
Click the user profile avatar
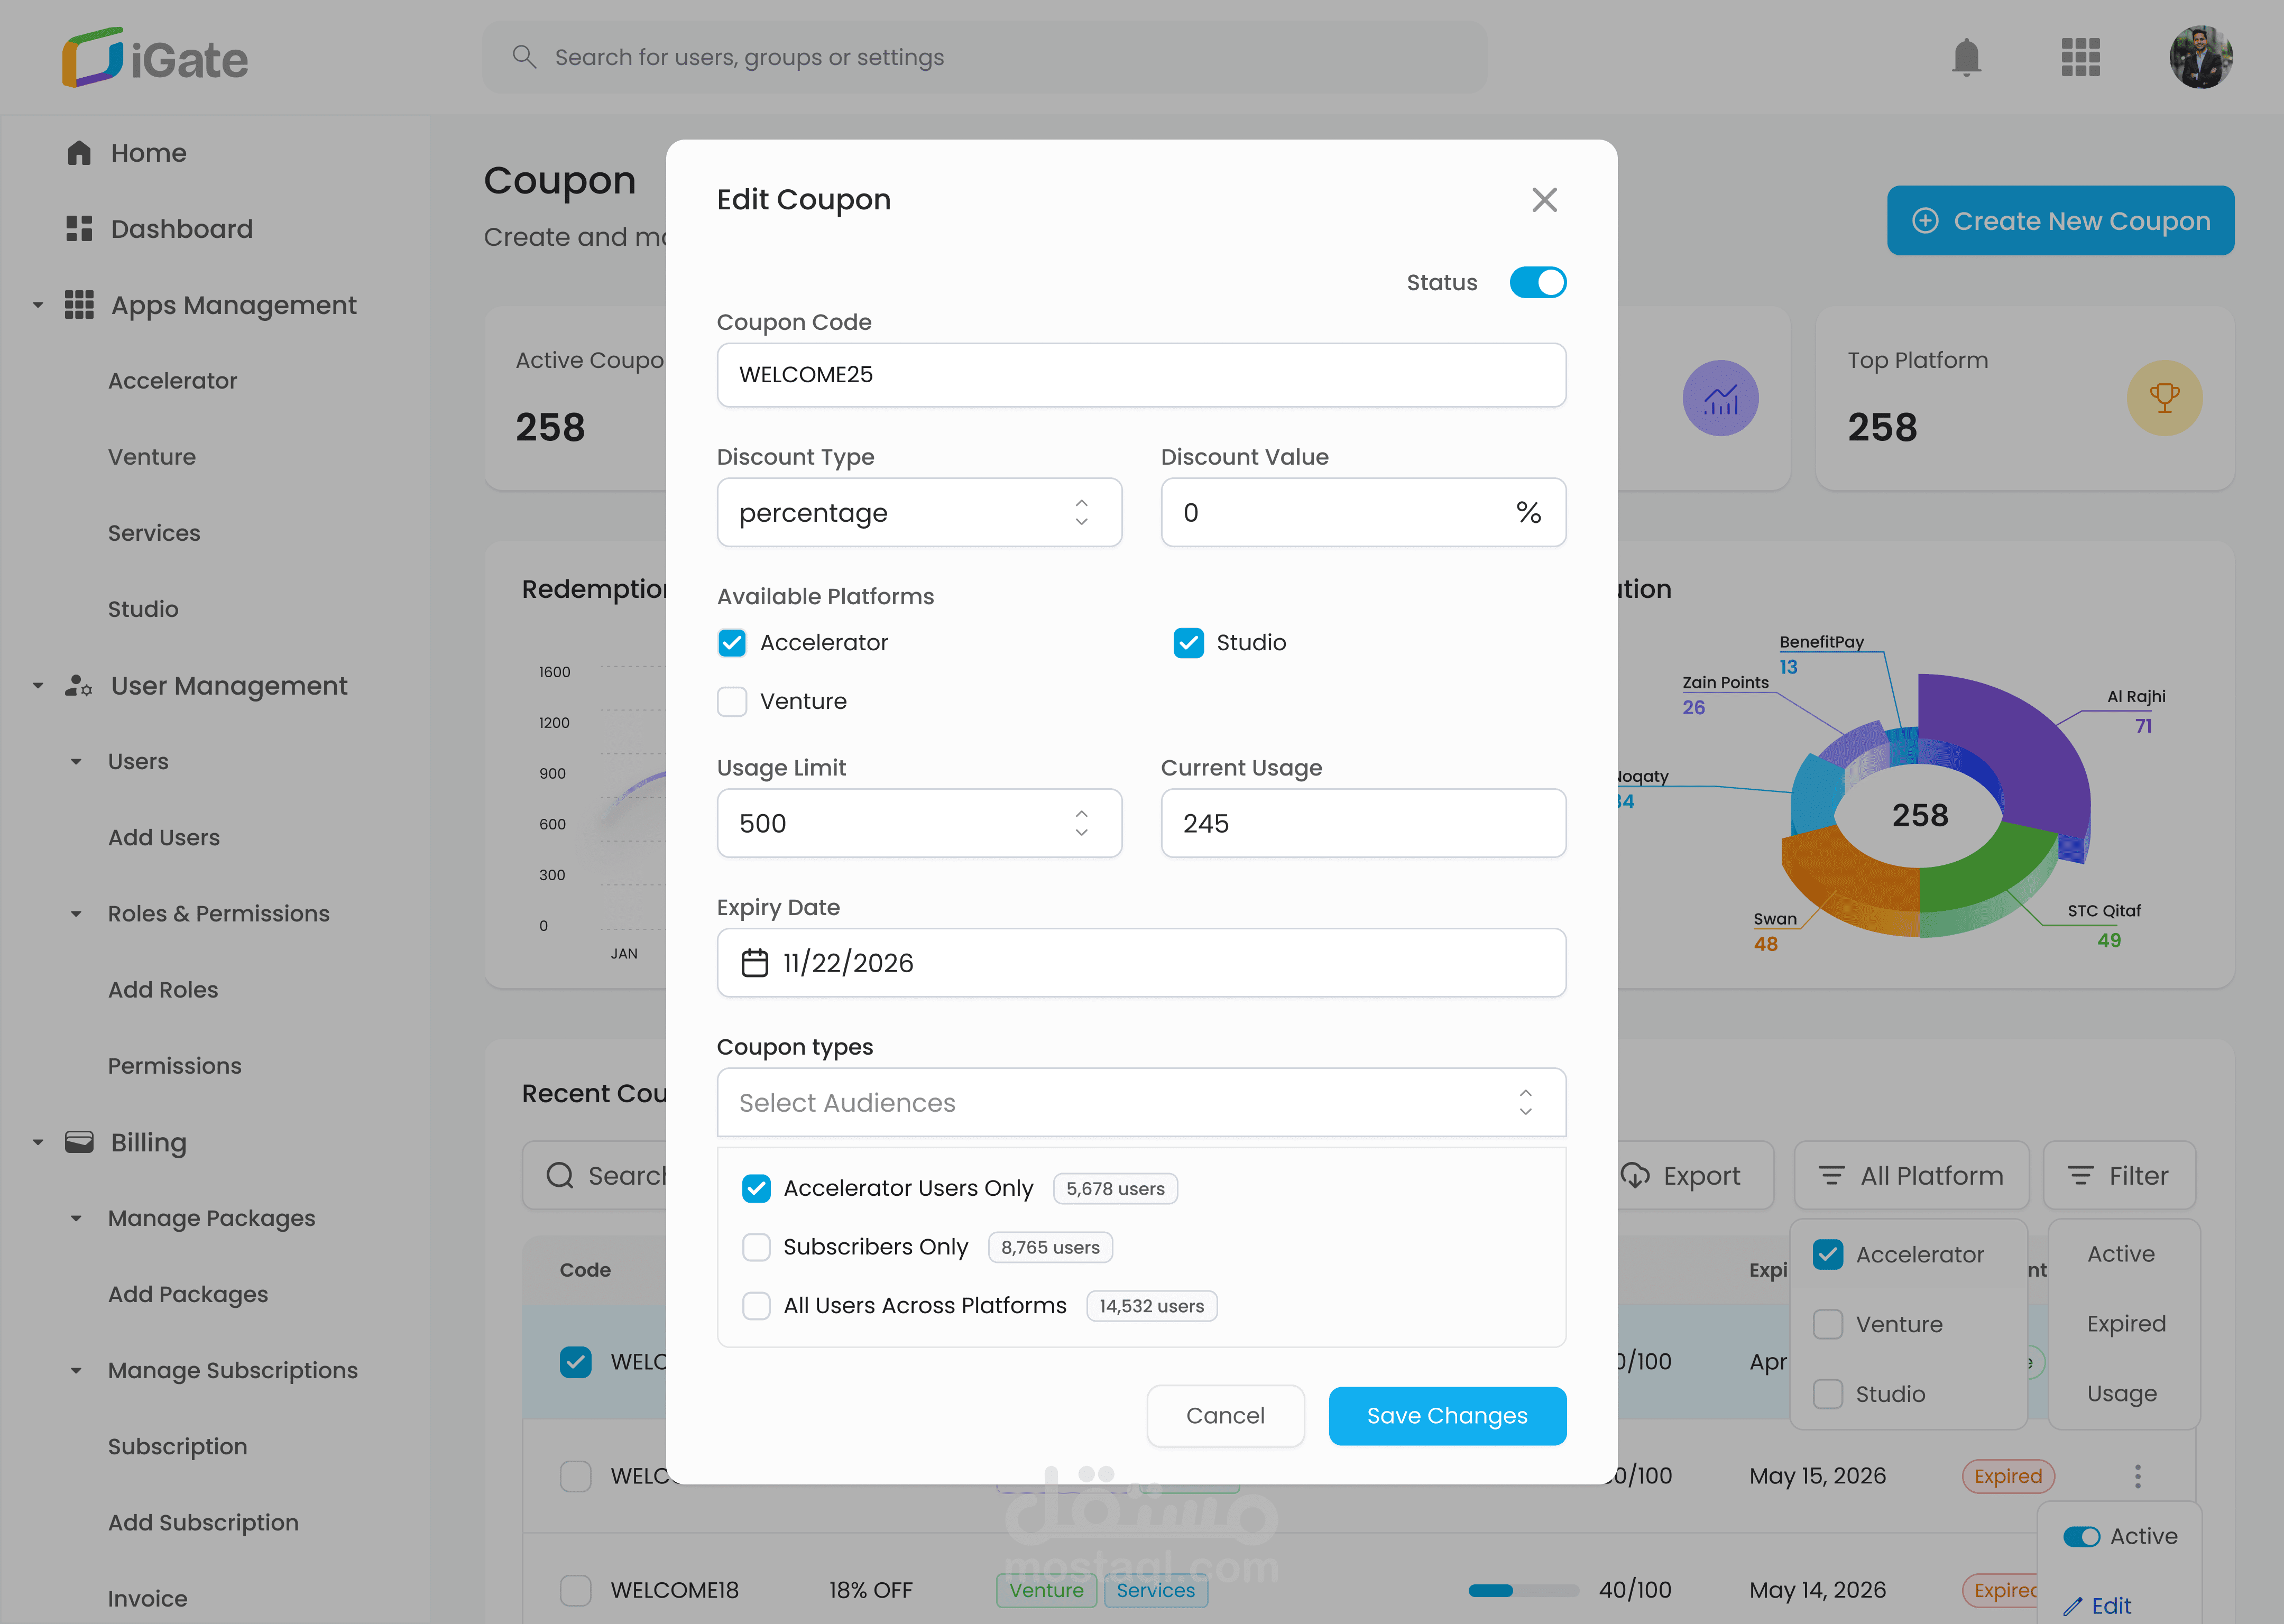2200,57
